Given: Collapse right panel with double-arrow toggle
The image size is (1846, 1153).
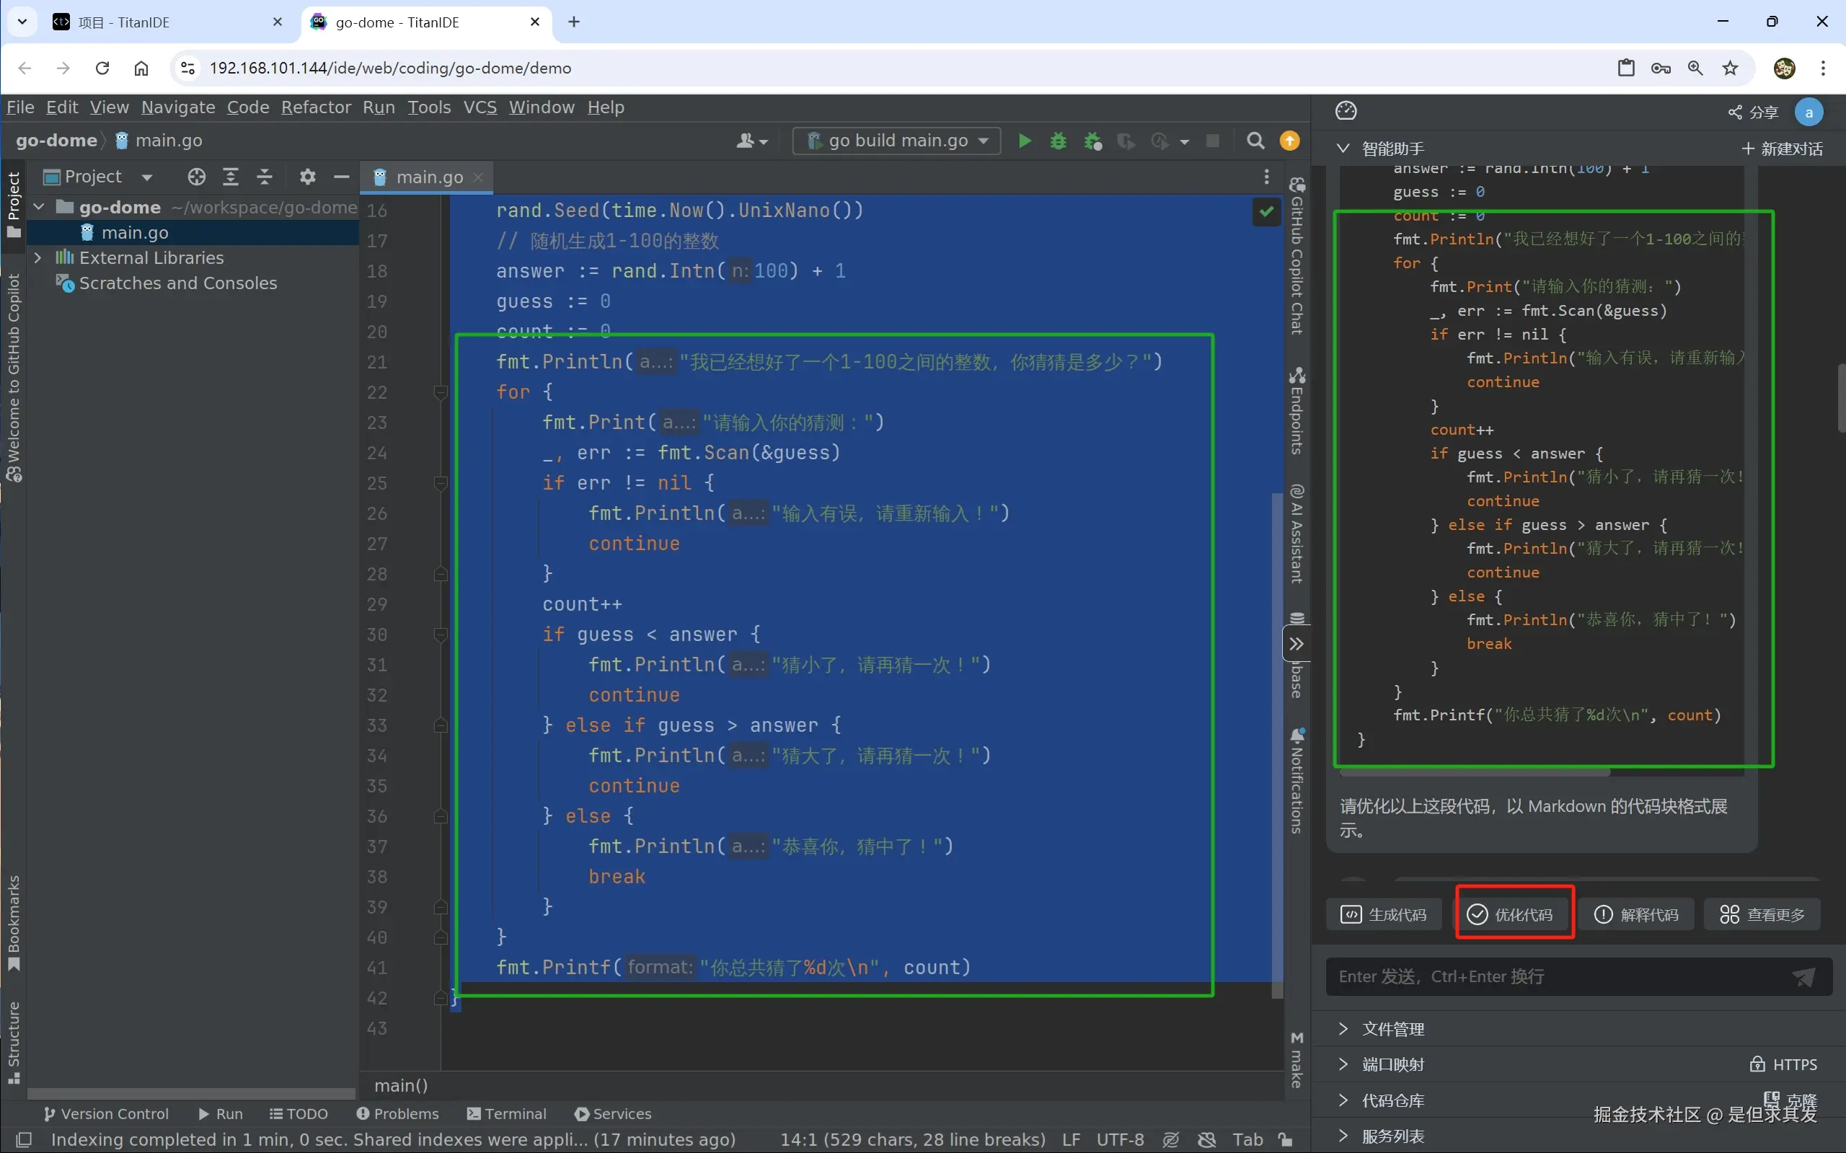Looking at the screenshot, I should click(x=1297, y=645).
